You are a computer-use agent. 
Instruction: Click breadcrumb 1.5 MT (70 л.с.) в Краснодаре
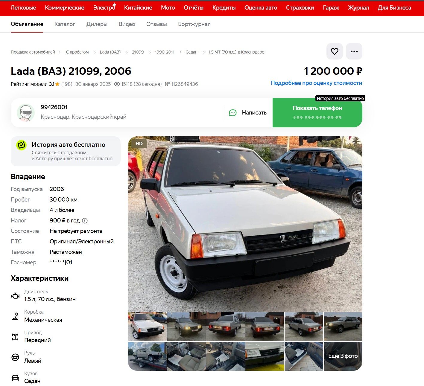pos(236,52)
